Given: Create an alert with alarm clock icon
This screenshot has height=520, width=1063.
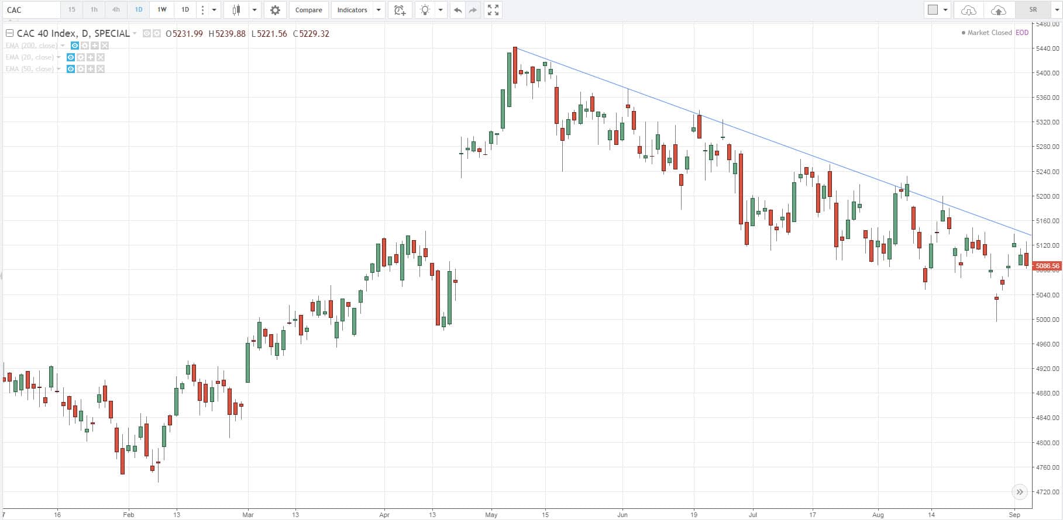Looking at the screenshot, I should point(400,10).
